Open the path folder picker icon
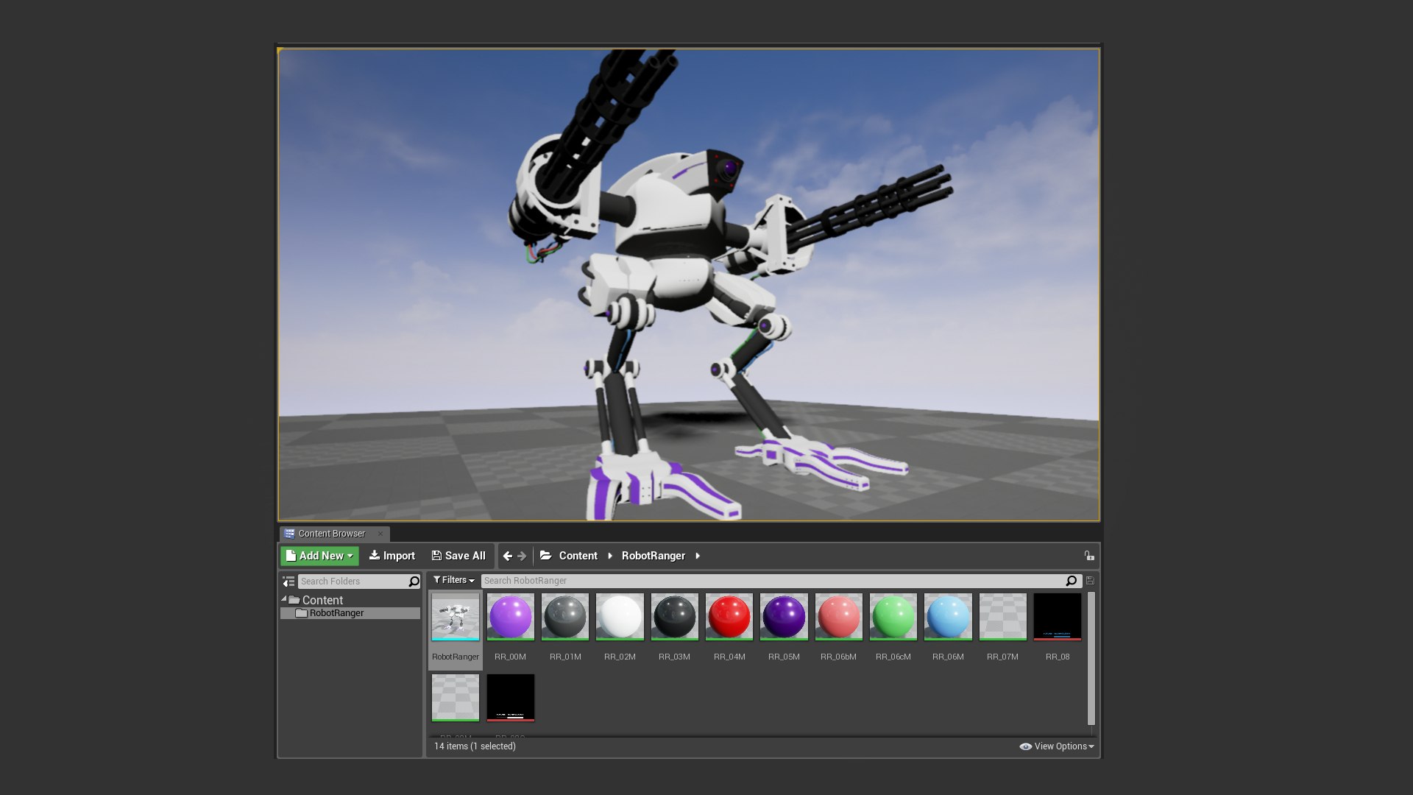This screenshot has height=795, width=1413. click(546, 556)
